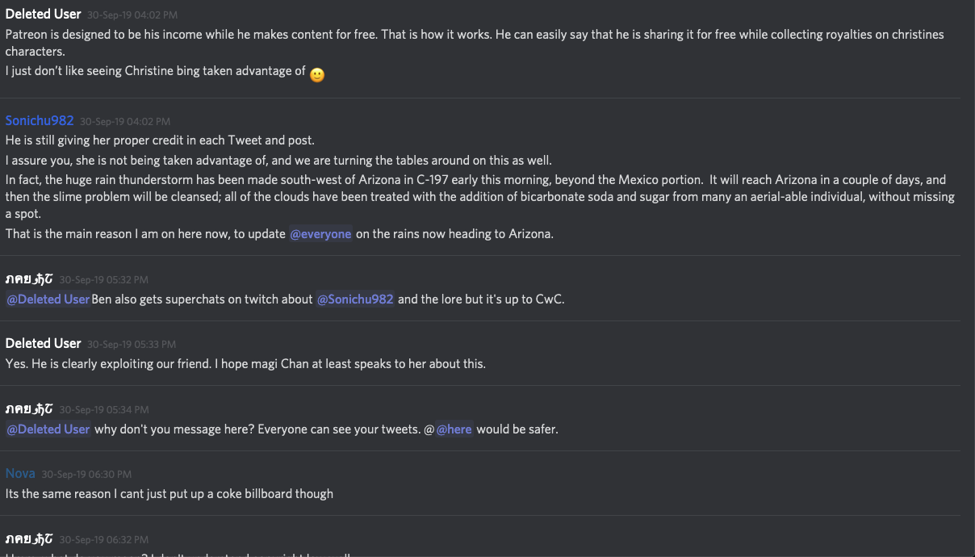Click the @Sonichu982 mention in message
The image size is (975, 557).
pos(355,299)
